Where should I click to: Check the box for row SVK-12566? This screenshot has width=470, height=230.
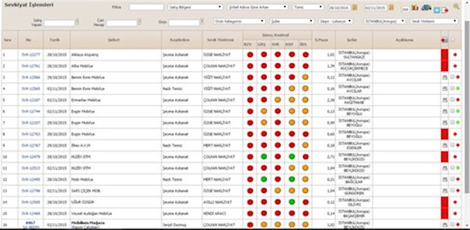click(x=452, y=77)
